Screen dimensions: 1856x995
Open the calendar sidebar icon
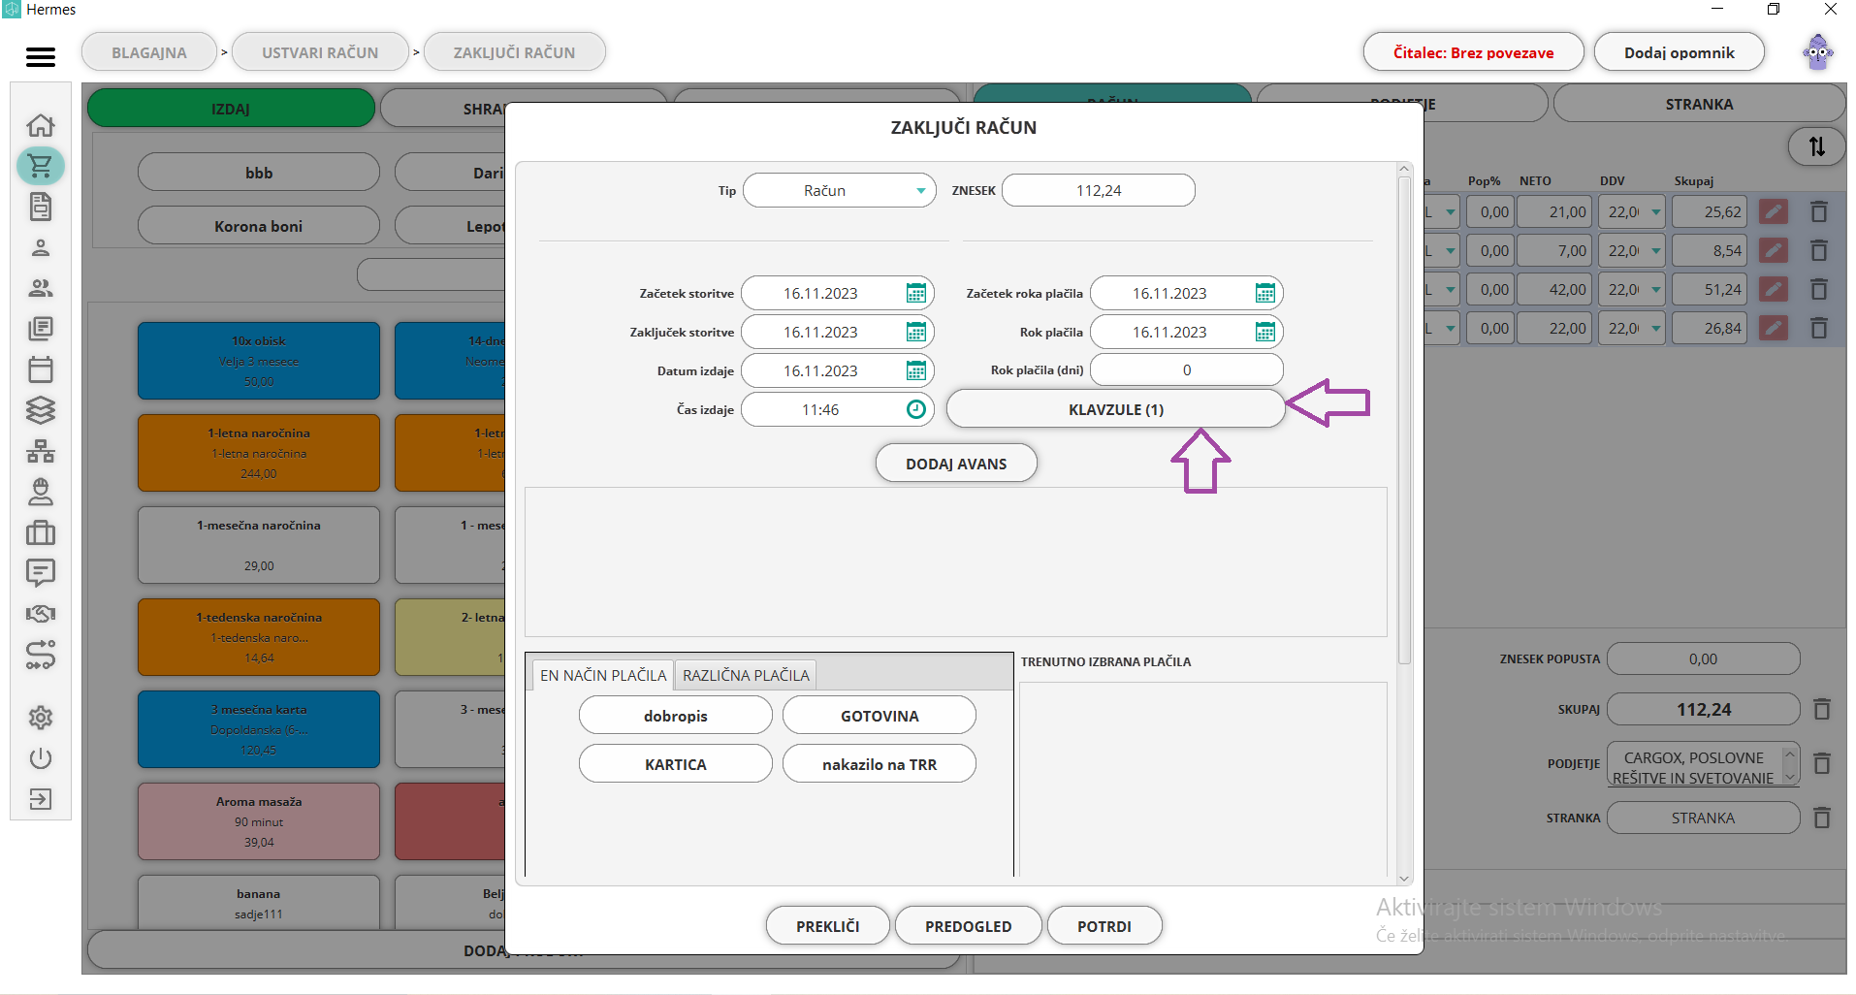(x=41, y=369)
